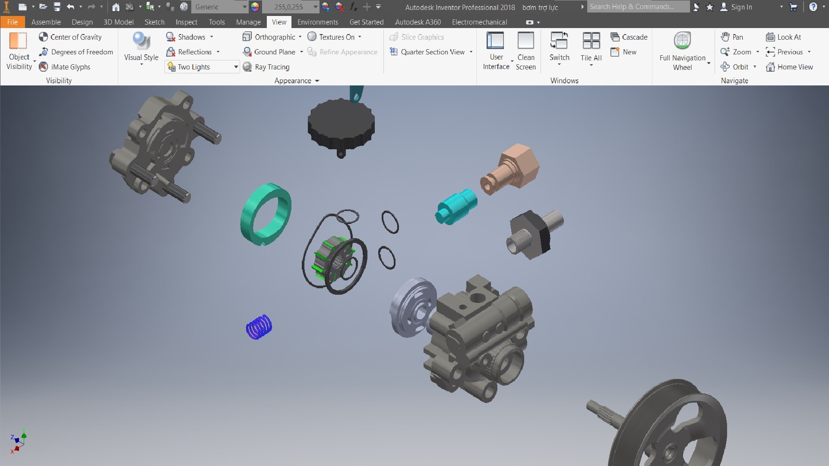Go to Previous view

click(x=784, y=52)
